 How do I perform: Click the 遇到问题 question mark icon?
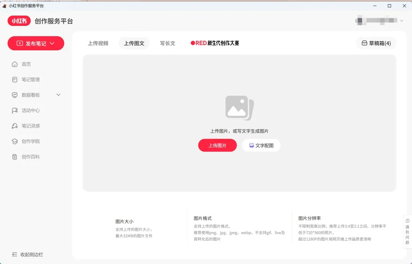coord(407,221)
